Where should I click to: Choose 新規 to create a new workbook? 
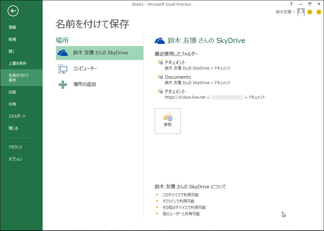click(x=12, y=39)
